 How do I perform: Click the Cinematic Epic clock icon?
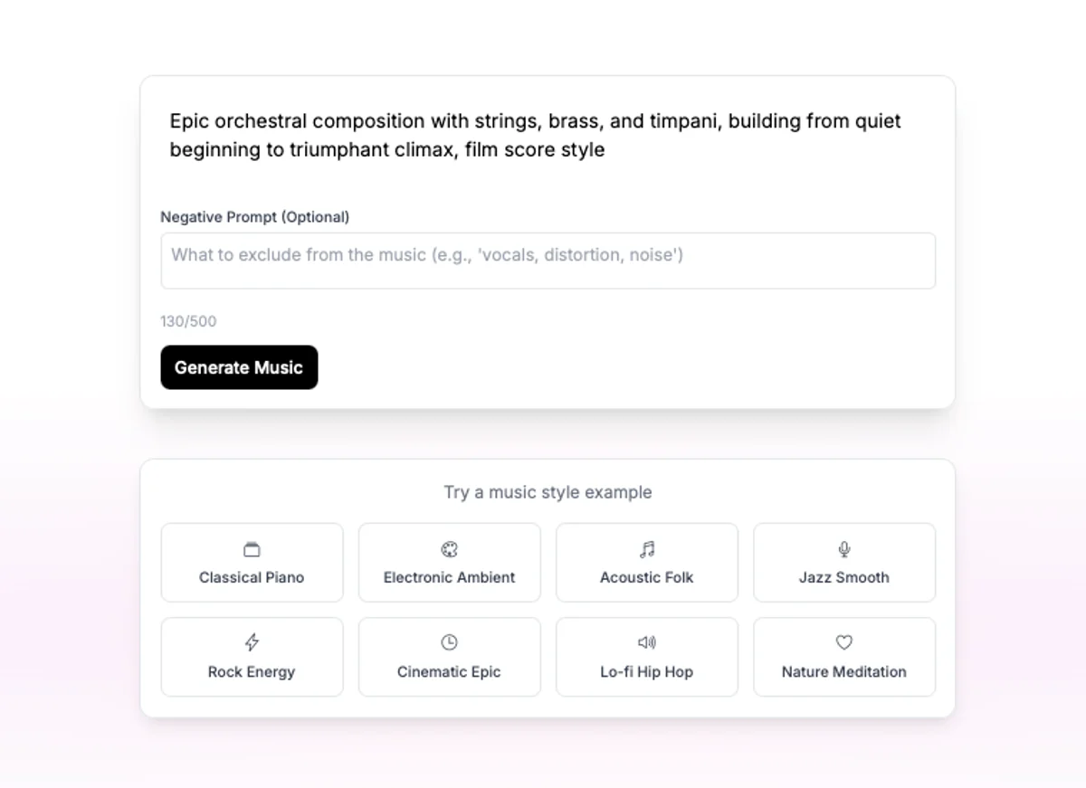[450, 642]
